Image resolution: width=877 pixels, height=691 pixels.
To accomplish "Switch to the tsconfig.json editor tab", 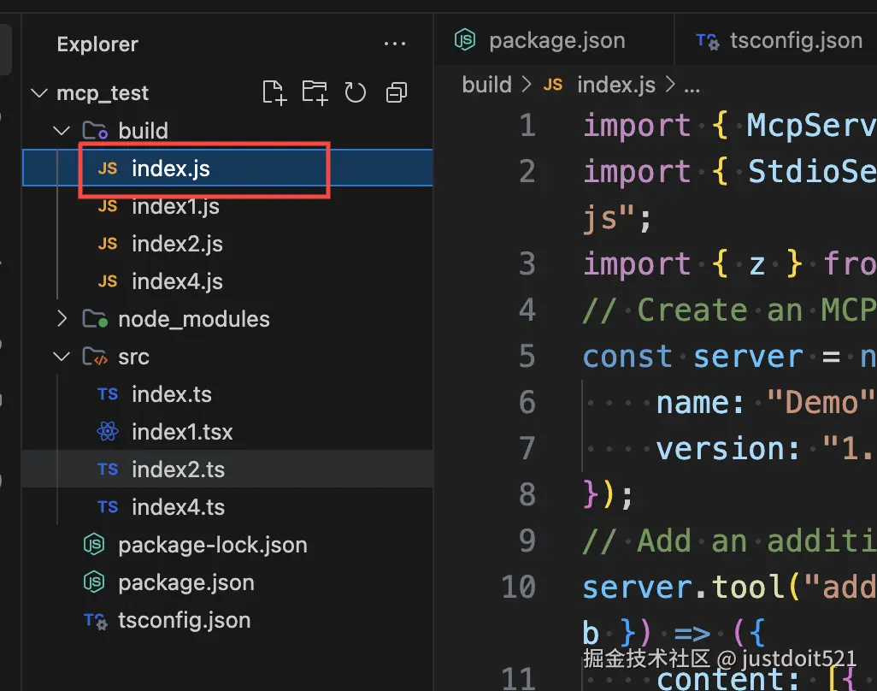I will coord(778,40).
